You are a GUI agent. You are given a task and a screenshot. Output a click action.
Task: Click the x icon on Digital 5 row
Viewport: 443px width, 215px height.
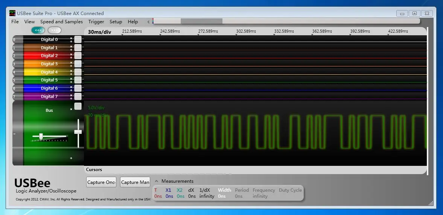pos(71,79)
